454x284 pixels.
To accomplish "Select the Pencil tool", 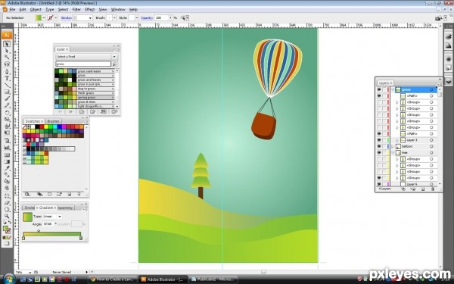I will pyautogui.click(x=7, y=105).
